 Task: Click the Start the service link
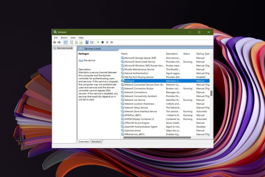[81, 60]
